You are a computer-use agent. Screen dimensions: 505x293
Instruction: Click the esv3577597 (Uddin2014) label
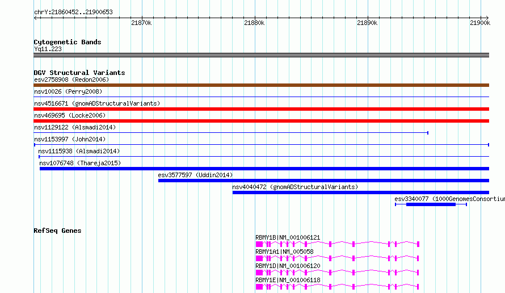(x=195, y=175)
